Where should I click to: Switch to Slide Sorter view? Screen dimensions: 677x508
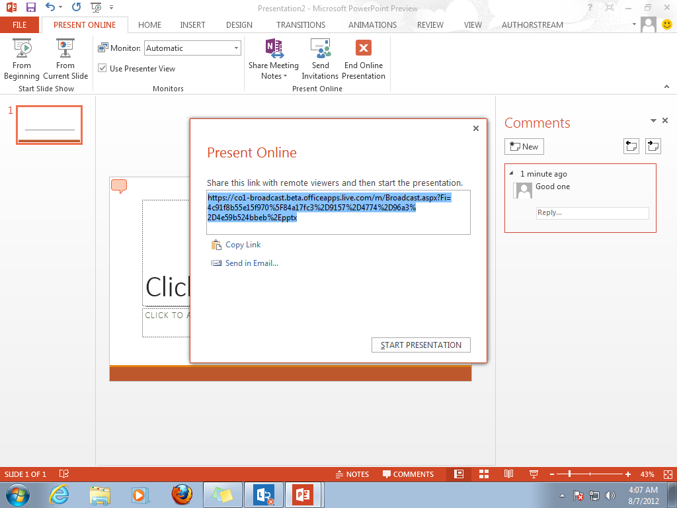(484, 474)
